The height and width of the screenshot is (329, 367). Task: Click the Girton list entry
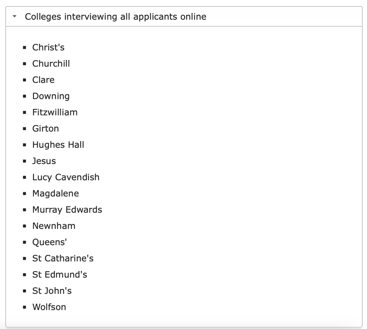(46, 128)
